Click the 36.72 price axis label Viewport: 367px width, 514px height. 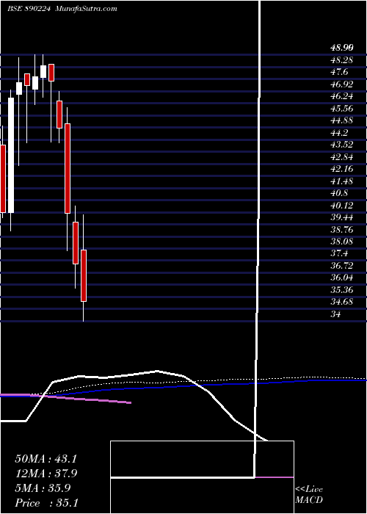click(x=342, y=266)
